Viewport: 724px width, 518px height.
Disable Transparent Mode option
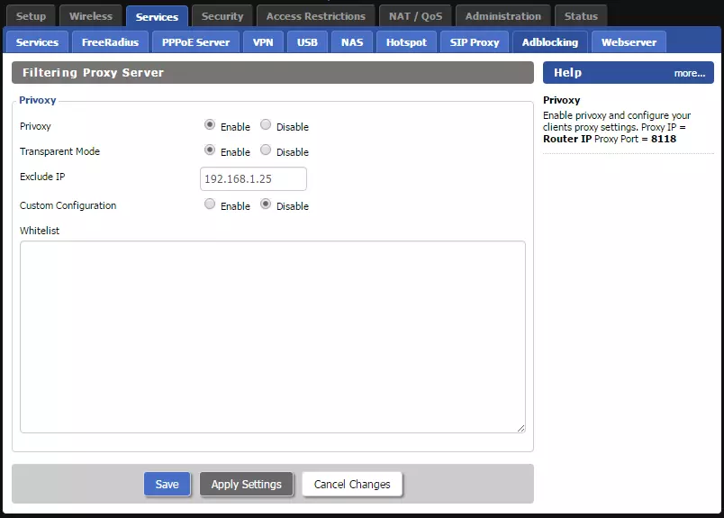[266, 150]
